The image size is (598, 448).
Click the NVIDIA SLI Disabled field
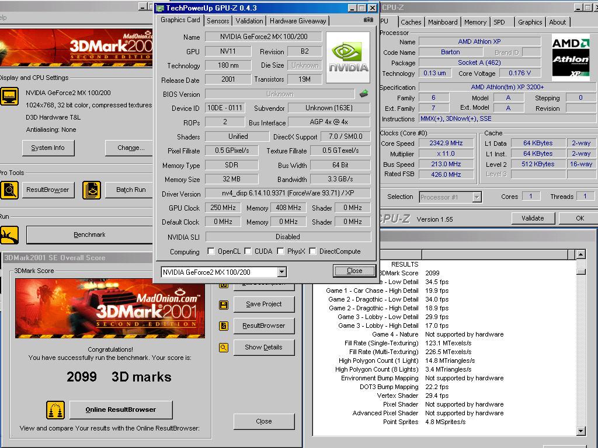click(288, 237)
